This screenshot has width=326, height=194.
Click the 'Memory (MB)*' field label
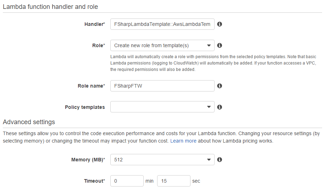point(88,160)
